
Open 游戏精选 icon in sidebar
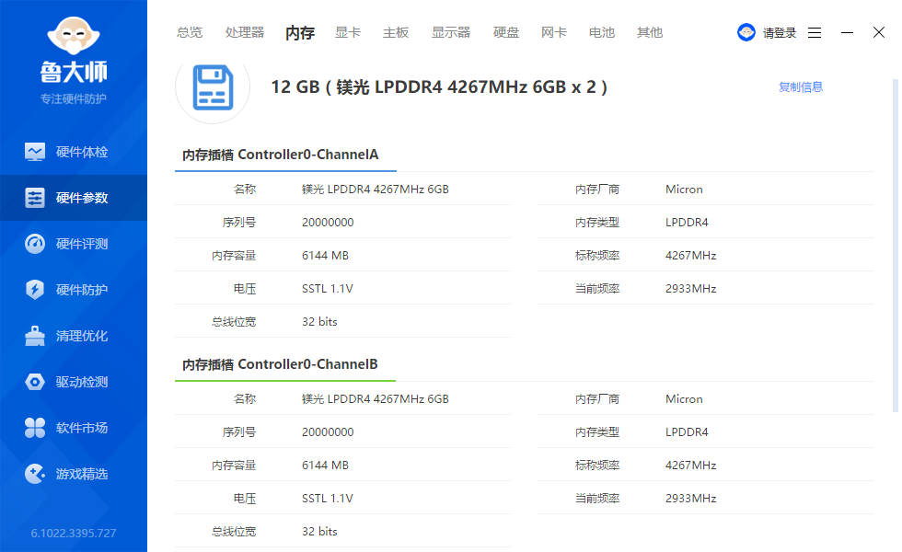tap(35, 474)
